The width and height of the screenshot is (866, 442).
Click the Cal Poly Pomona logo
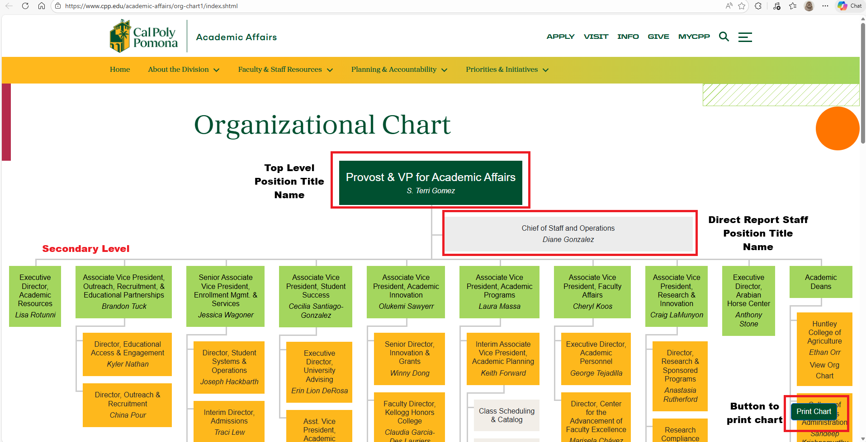(144, 37)
